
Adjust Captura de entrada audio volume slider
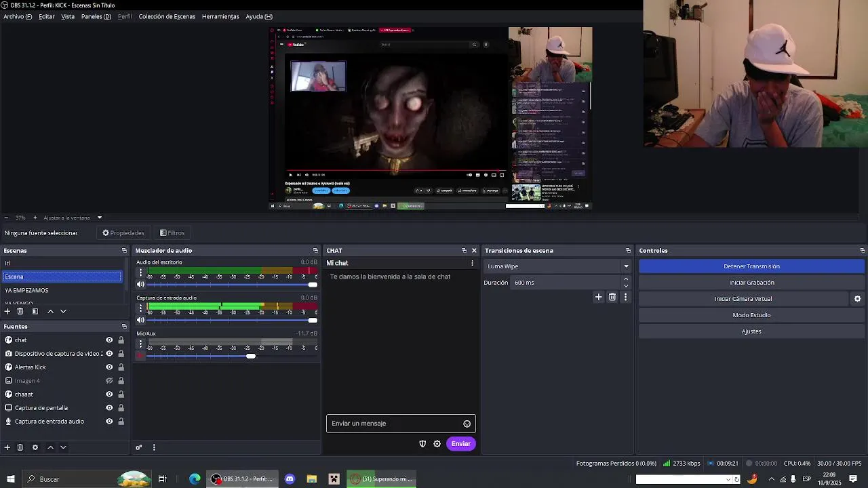pos(313,320)
